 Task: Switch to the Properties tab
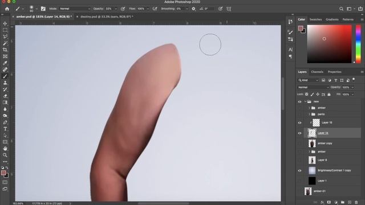pos(335,72)
